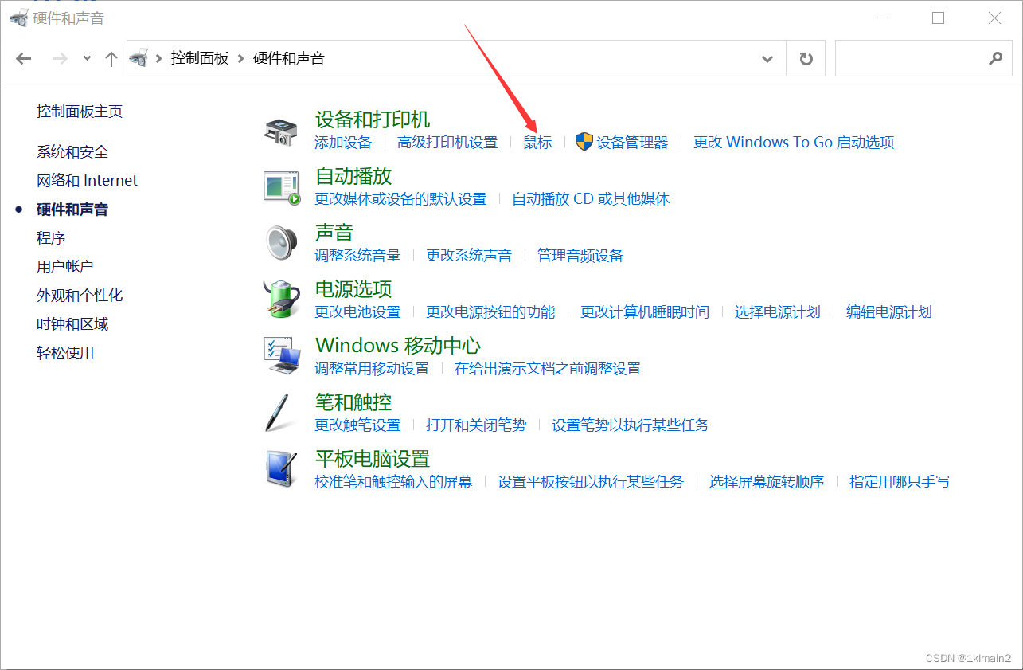Click 更改计算机睡眠时间
Screen dimensions: 1023x670
tap(645, 312)
